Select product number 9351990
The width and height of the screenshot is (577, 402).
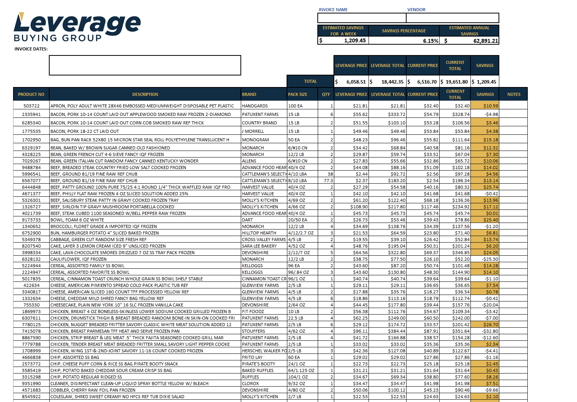click(32, 384)
